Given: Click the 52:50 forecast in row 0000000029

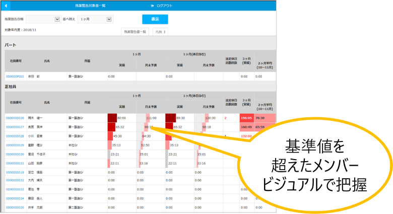Looking at the screenshot, I should click(x=145, y=145).
